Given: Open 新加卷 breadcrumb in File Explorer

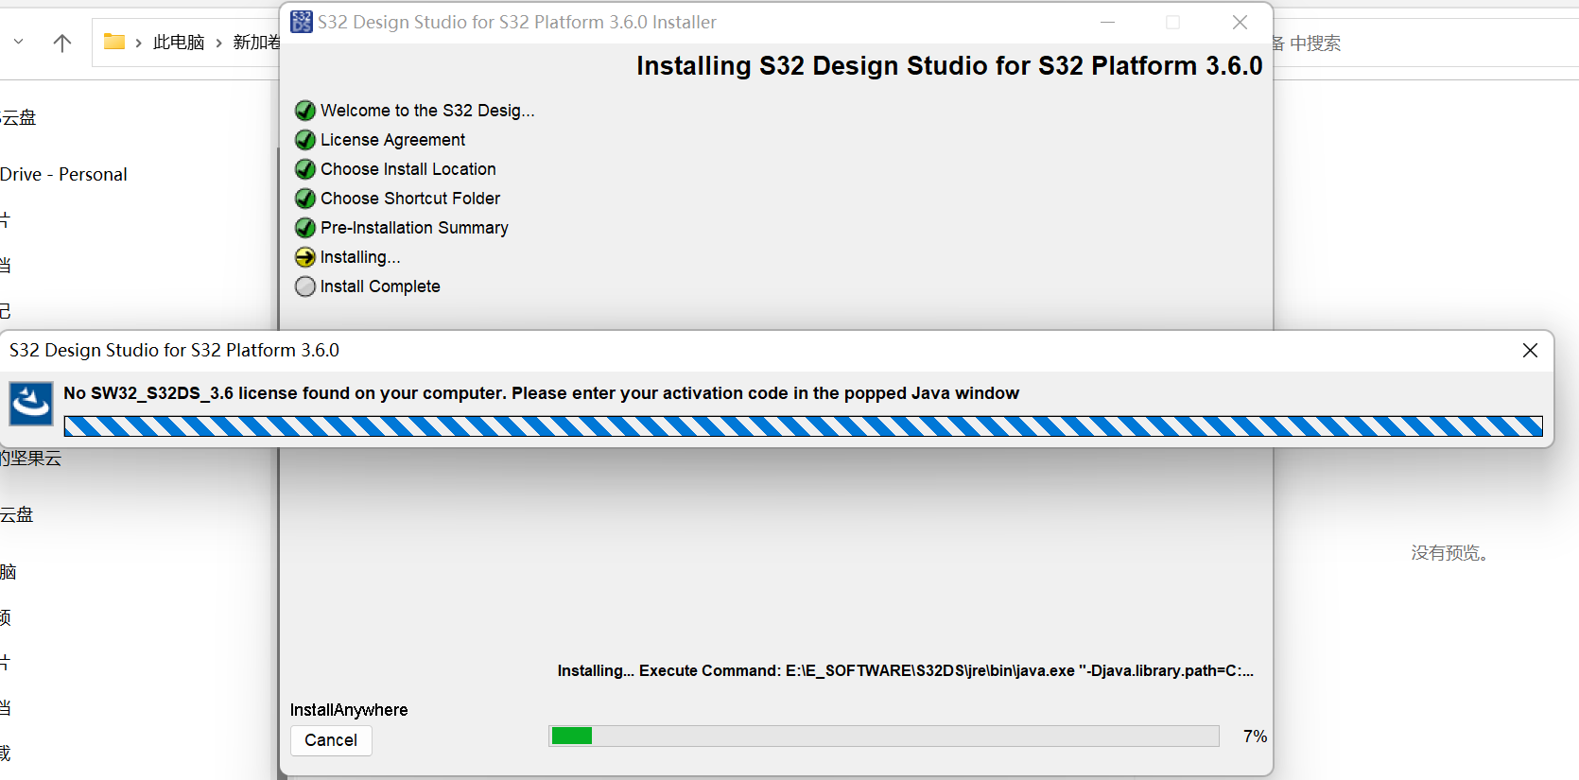Looking at the screenshot, I should pyautogui.click(x=256, y=43).
